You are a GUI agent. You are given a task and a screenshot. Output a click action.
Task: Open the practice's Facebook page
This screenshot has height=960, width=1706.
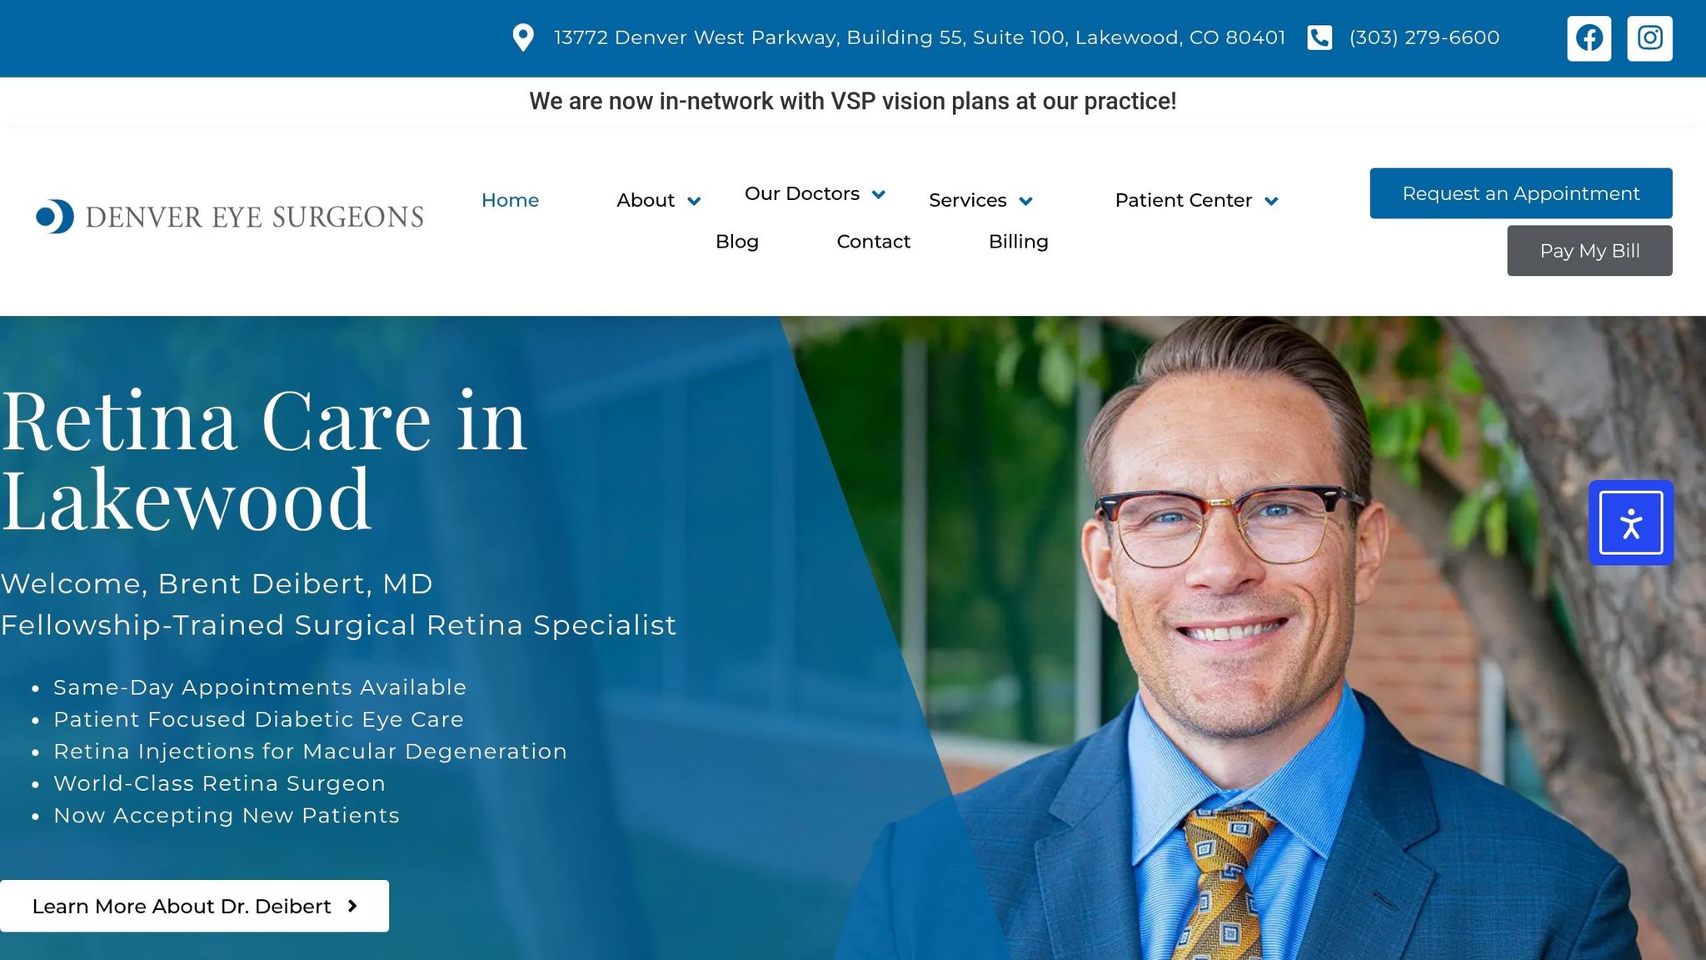tap(1589, 37)
